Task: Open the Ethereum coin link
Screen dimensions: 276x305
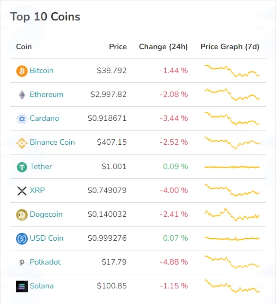Action: pyautogui.click(x=46, y=95)
